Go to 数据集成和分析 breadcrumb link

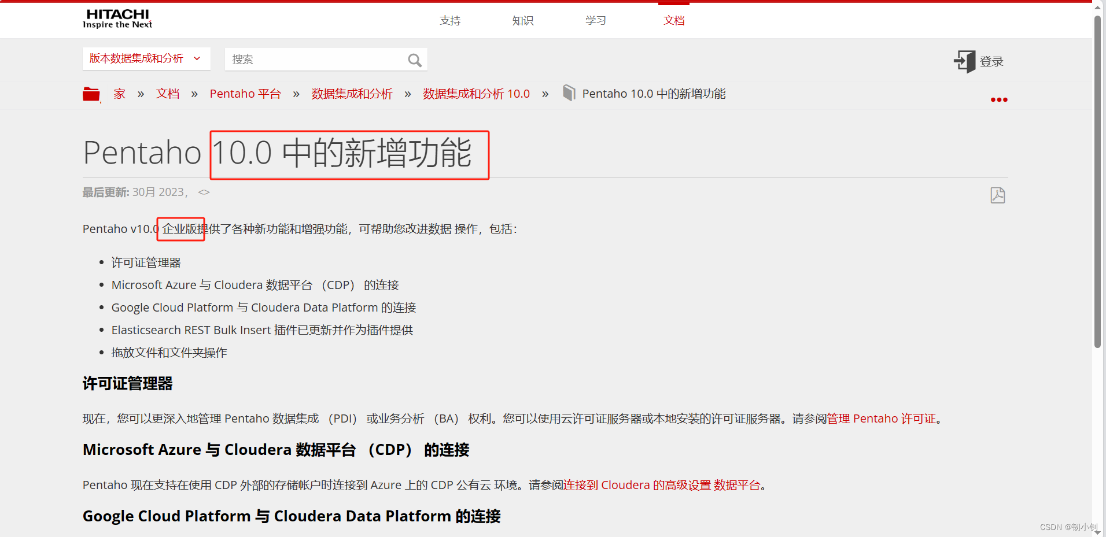[x=352, y=94]
